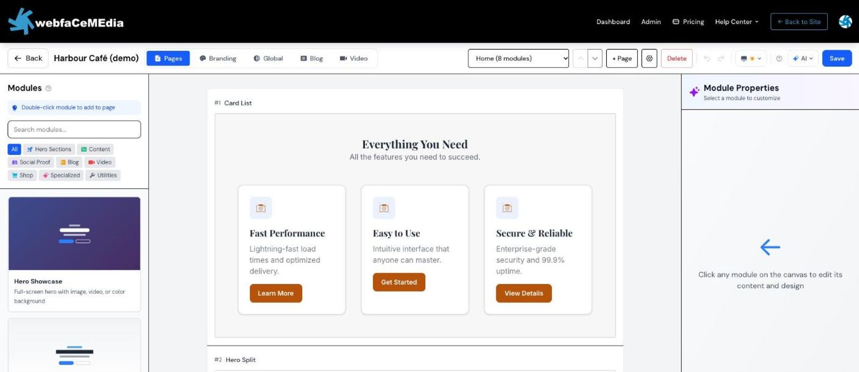Delete the current page
Viewport: 859px width, 372px height.
point(676,58)
